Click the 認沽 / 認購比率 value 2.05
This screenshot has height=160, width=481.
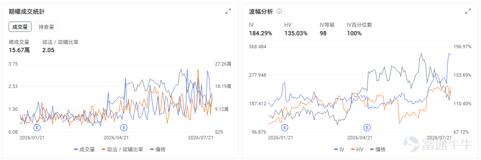pyautogui.click(x=48, y=50)
